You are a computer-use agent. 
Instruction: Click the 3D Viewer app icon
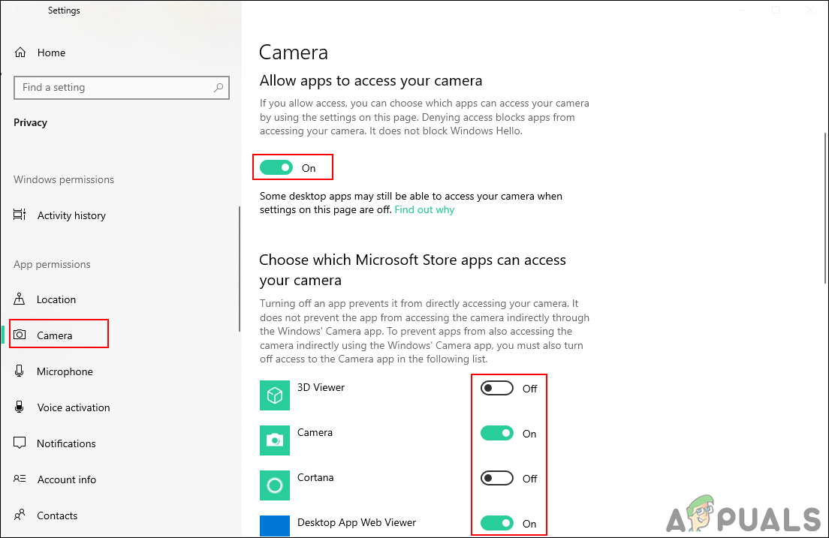tap(274, 395)
